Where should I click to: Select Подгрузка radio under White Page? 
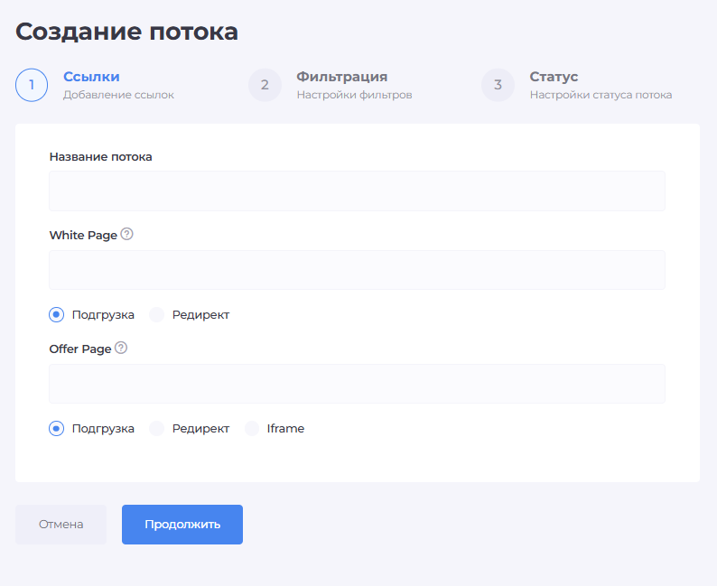(56, 314)
